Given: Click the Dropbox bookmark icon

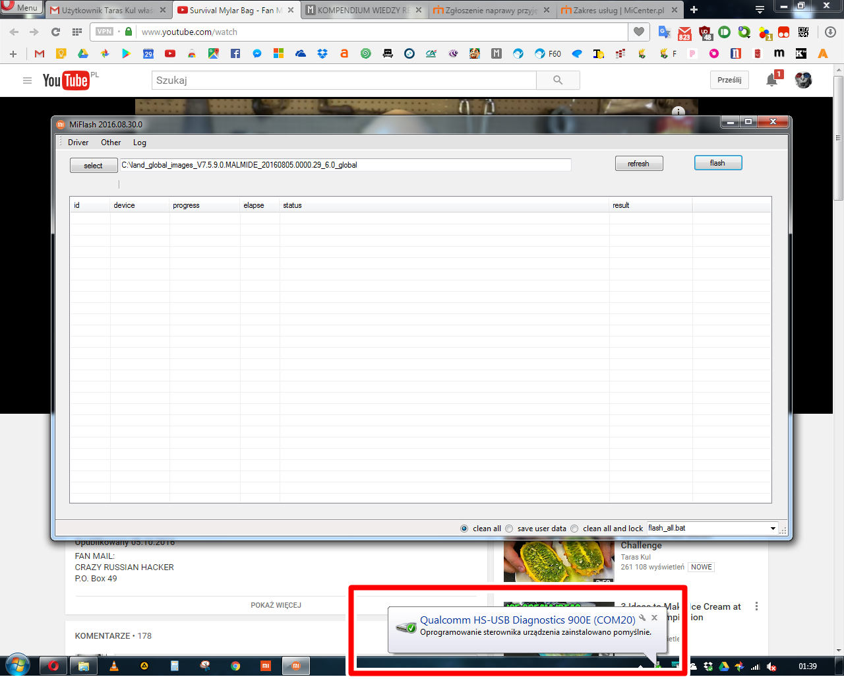Looking at the screenshot, I should 322,54.
